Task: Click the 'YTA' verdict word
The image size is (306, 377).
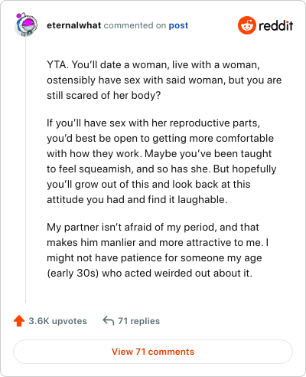Action: click(x=56, y=64)
